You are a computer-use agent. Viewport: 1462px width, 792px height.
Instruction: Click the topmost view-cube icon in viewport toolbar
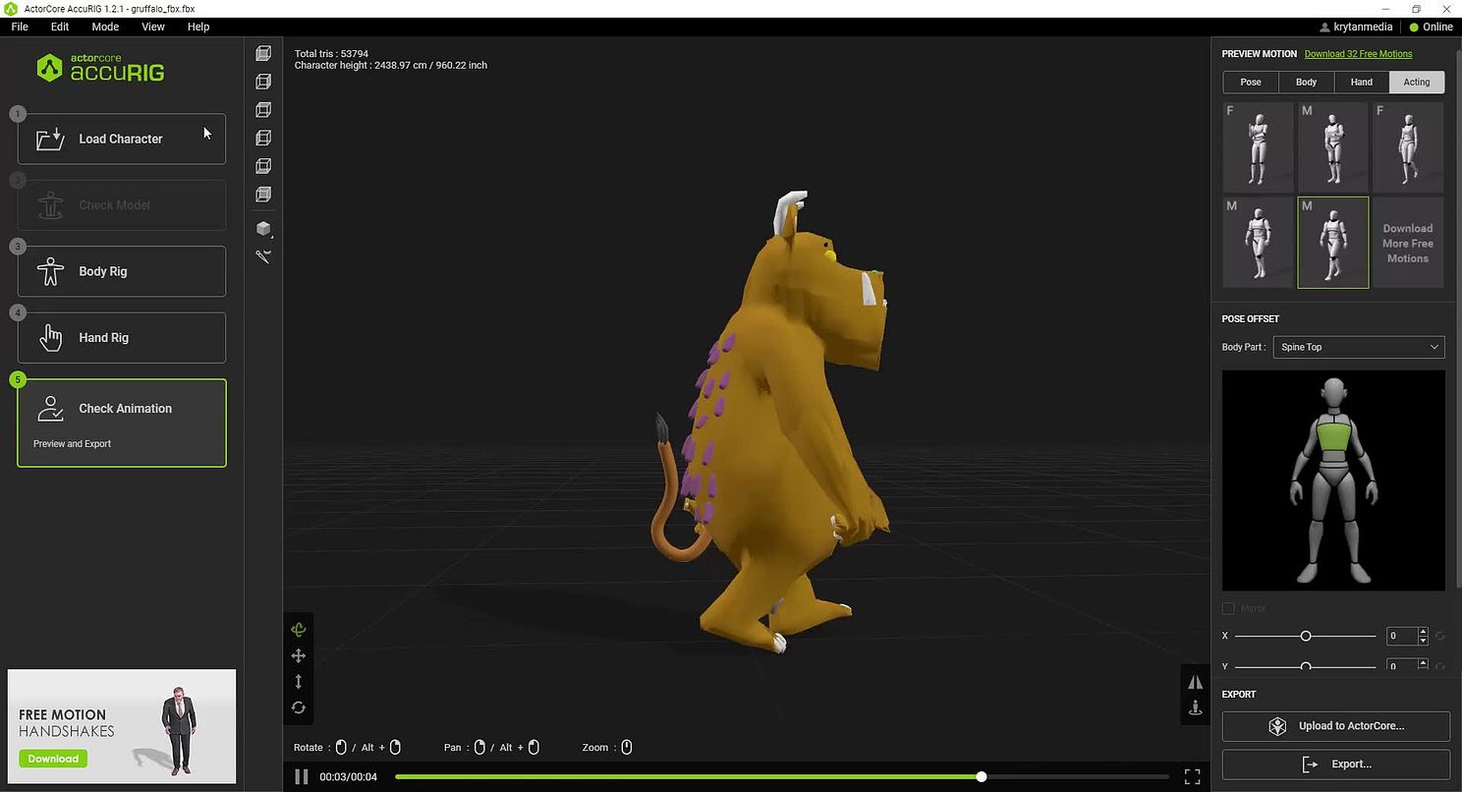[x=263, y=53]
